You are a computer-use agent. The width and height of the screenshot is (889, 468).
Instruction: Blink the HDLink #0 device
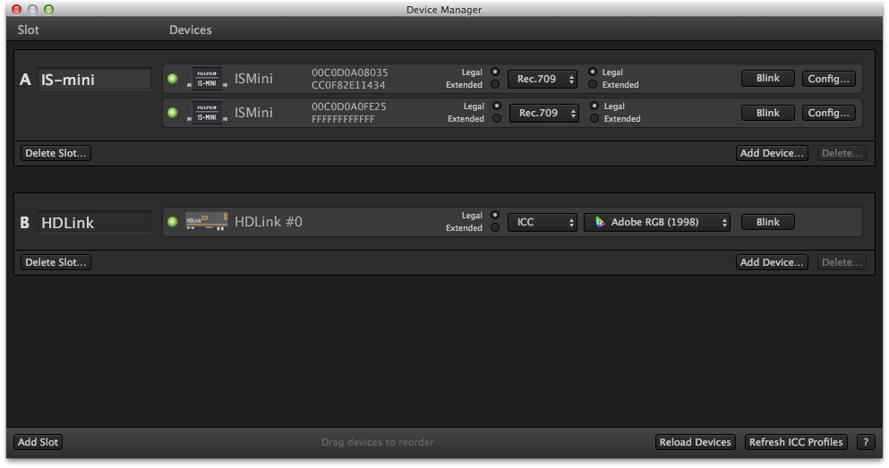767,222
